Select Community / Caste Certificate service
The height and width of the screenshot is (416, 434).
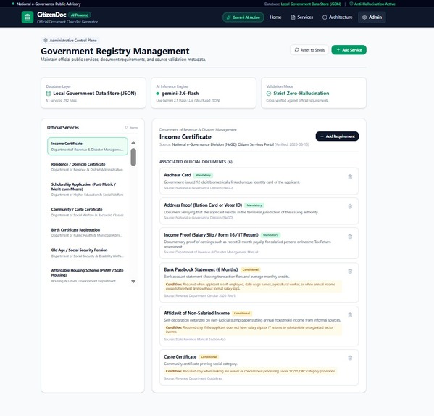point(88,212)
